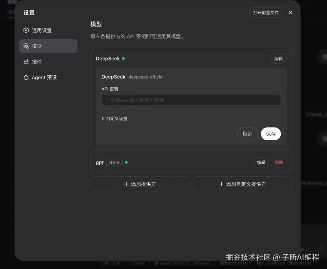The height and width of the screenshot is (269, 327).
Task: Close the settings dialog with X
Action: coord(290,12)
